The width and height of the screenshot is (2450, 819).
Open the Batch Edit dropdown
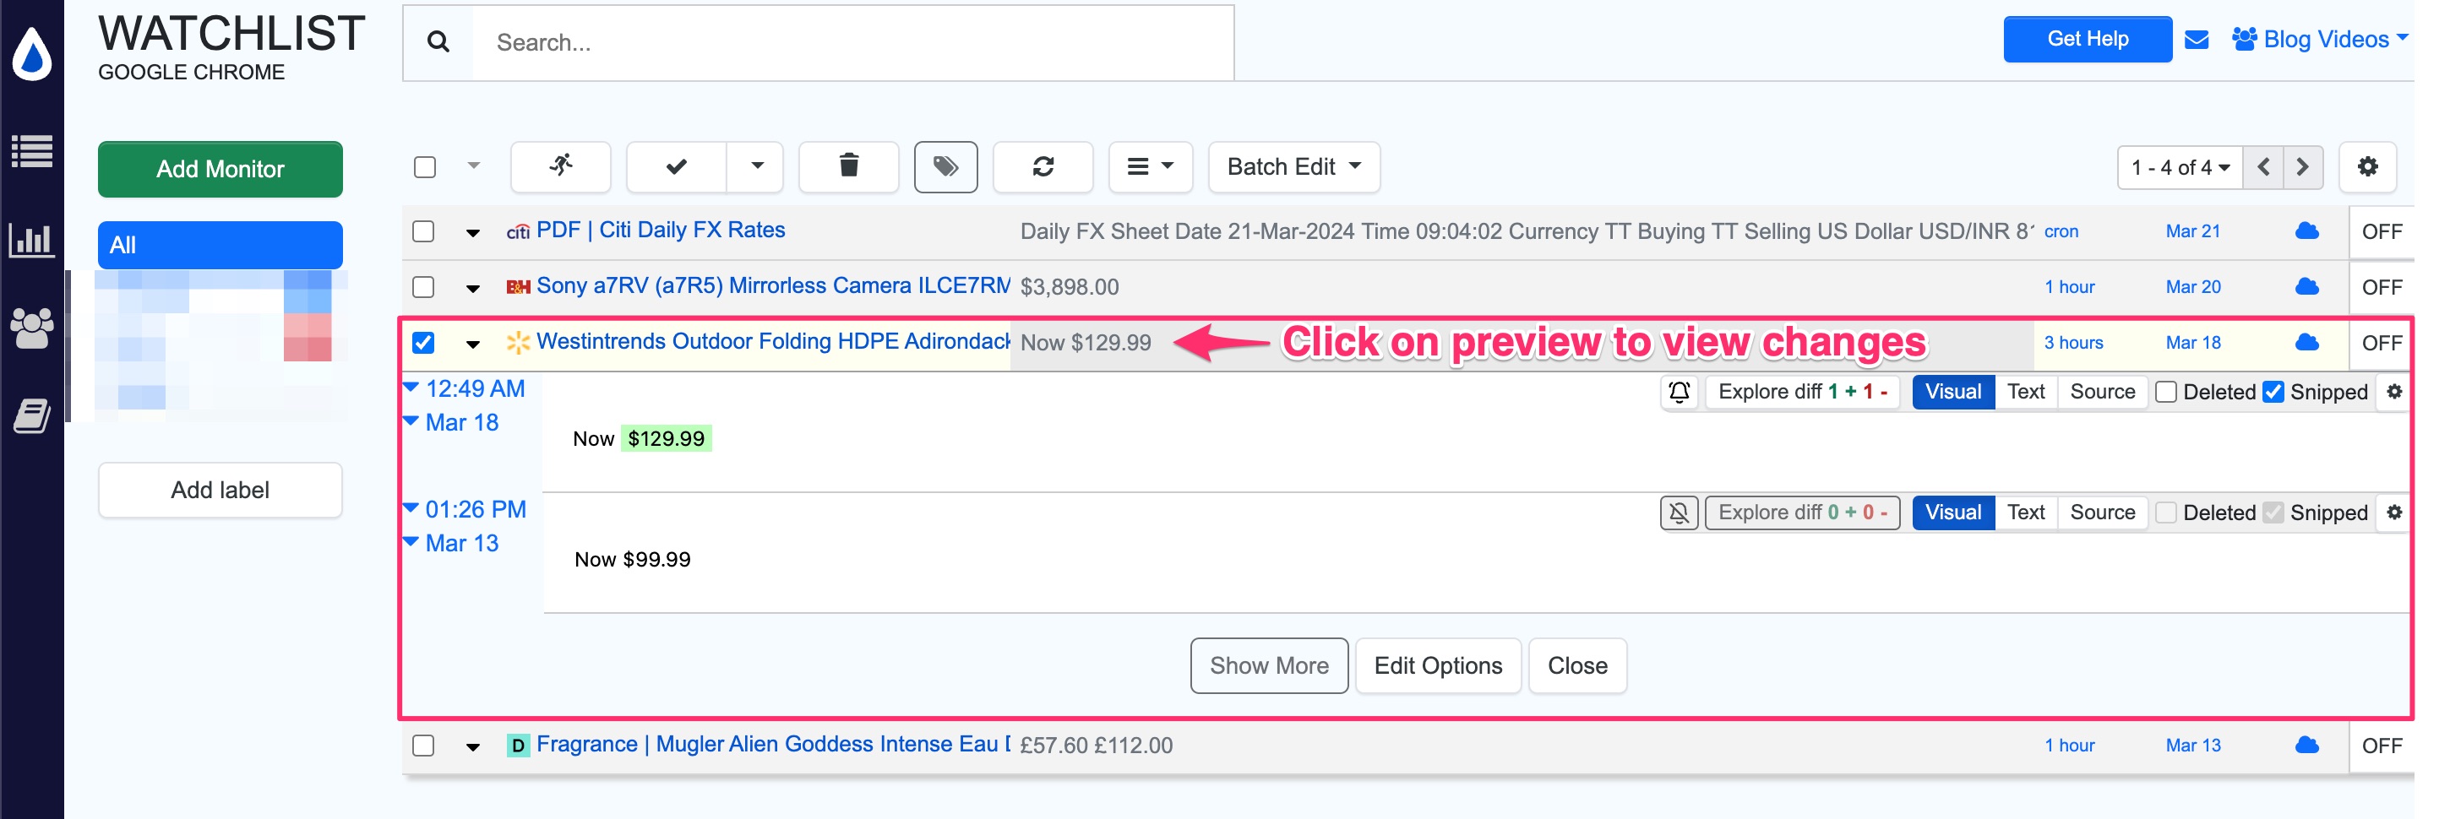tap(1292, 166)
